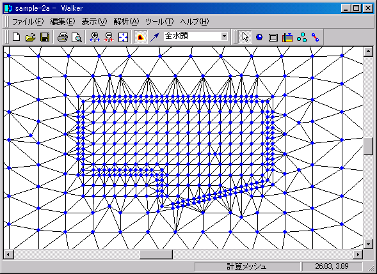Open the 解析(A) menu
This screenshot has width=377, height=274.
(x=126, y=22)
